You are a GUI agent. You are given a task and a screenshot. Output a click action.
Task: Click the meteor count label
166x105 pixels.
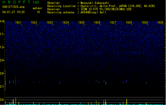(37, 8)
